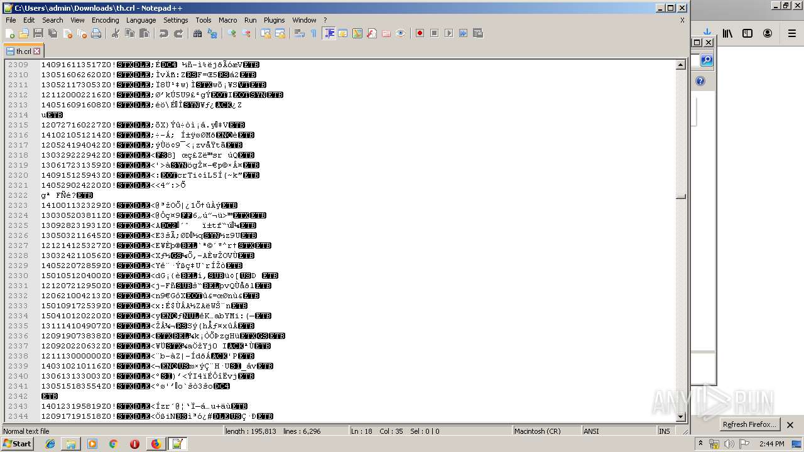Toggle Show All Characters pilcrow icon
Image resolution: width=804 pixels, height=452 pixels.
314,33
